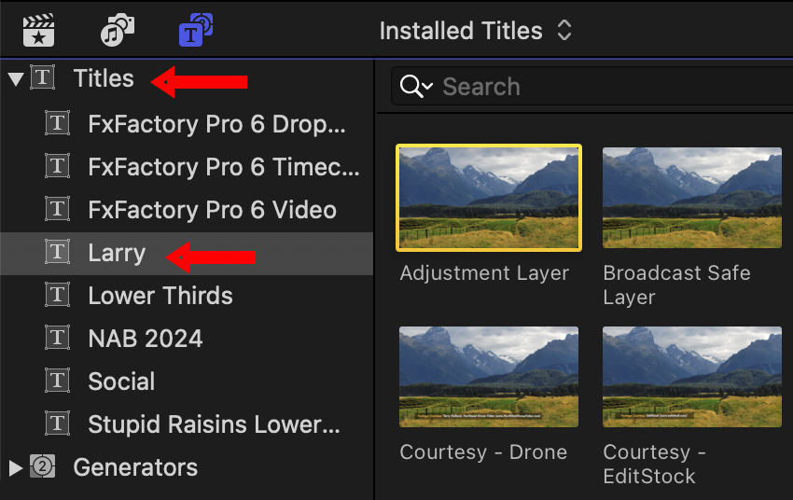
Task: Expand the Generators disclosure triangle
Action: pyautogui.click(x=15, y=466)
